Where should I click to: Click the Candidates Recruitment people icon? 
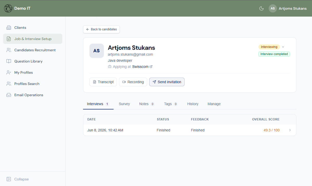pos(9,50)
